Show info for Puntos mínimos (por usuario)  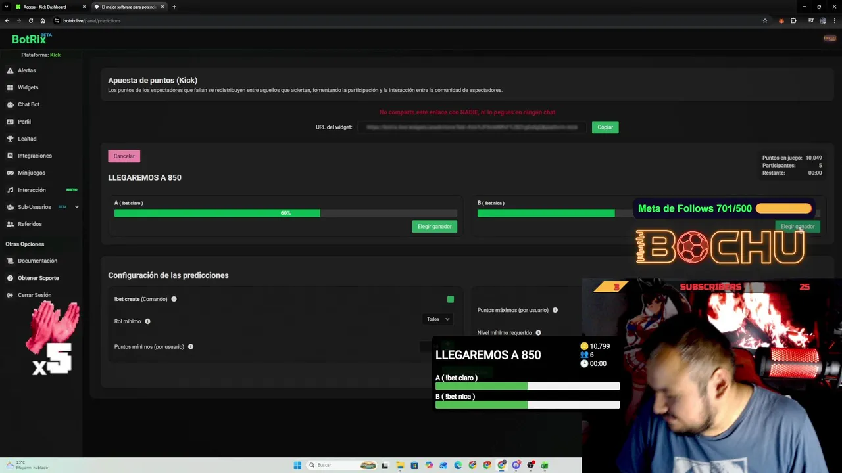(x=191, y=347)
